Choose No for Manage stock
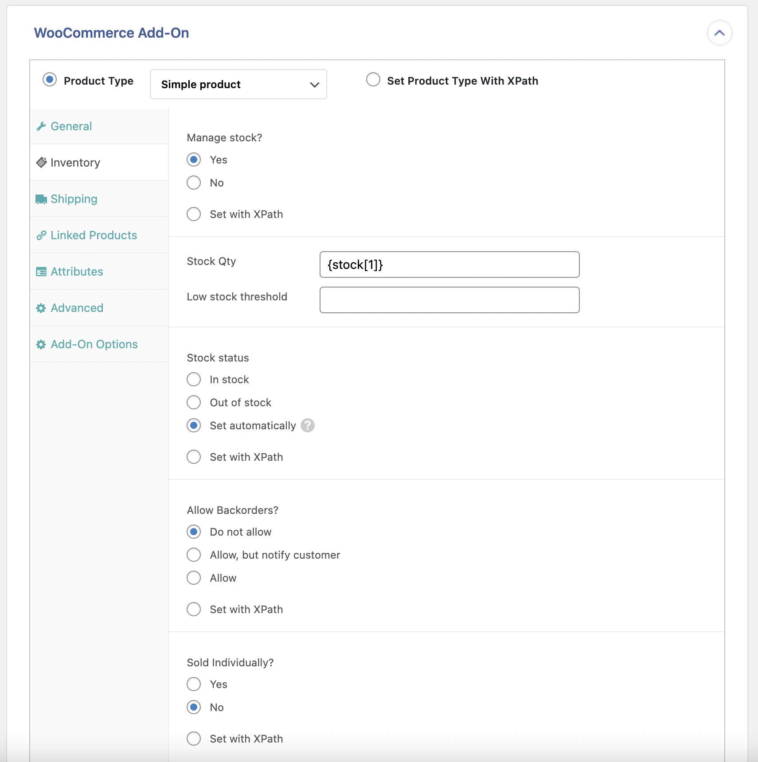 (x=194, y=183)
